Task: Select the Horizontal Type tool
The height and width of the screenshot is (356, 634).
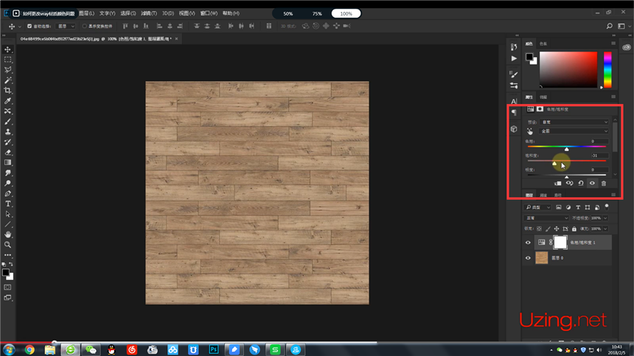Action: click(8, 203)
